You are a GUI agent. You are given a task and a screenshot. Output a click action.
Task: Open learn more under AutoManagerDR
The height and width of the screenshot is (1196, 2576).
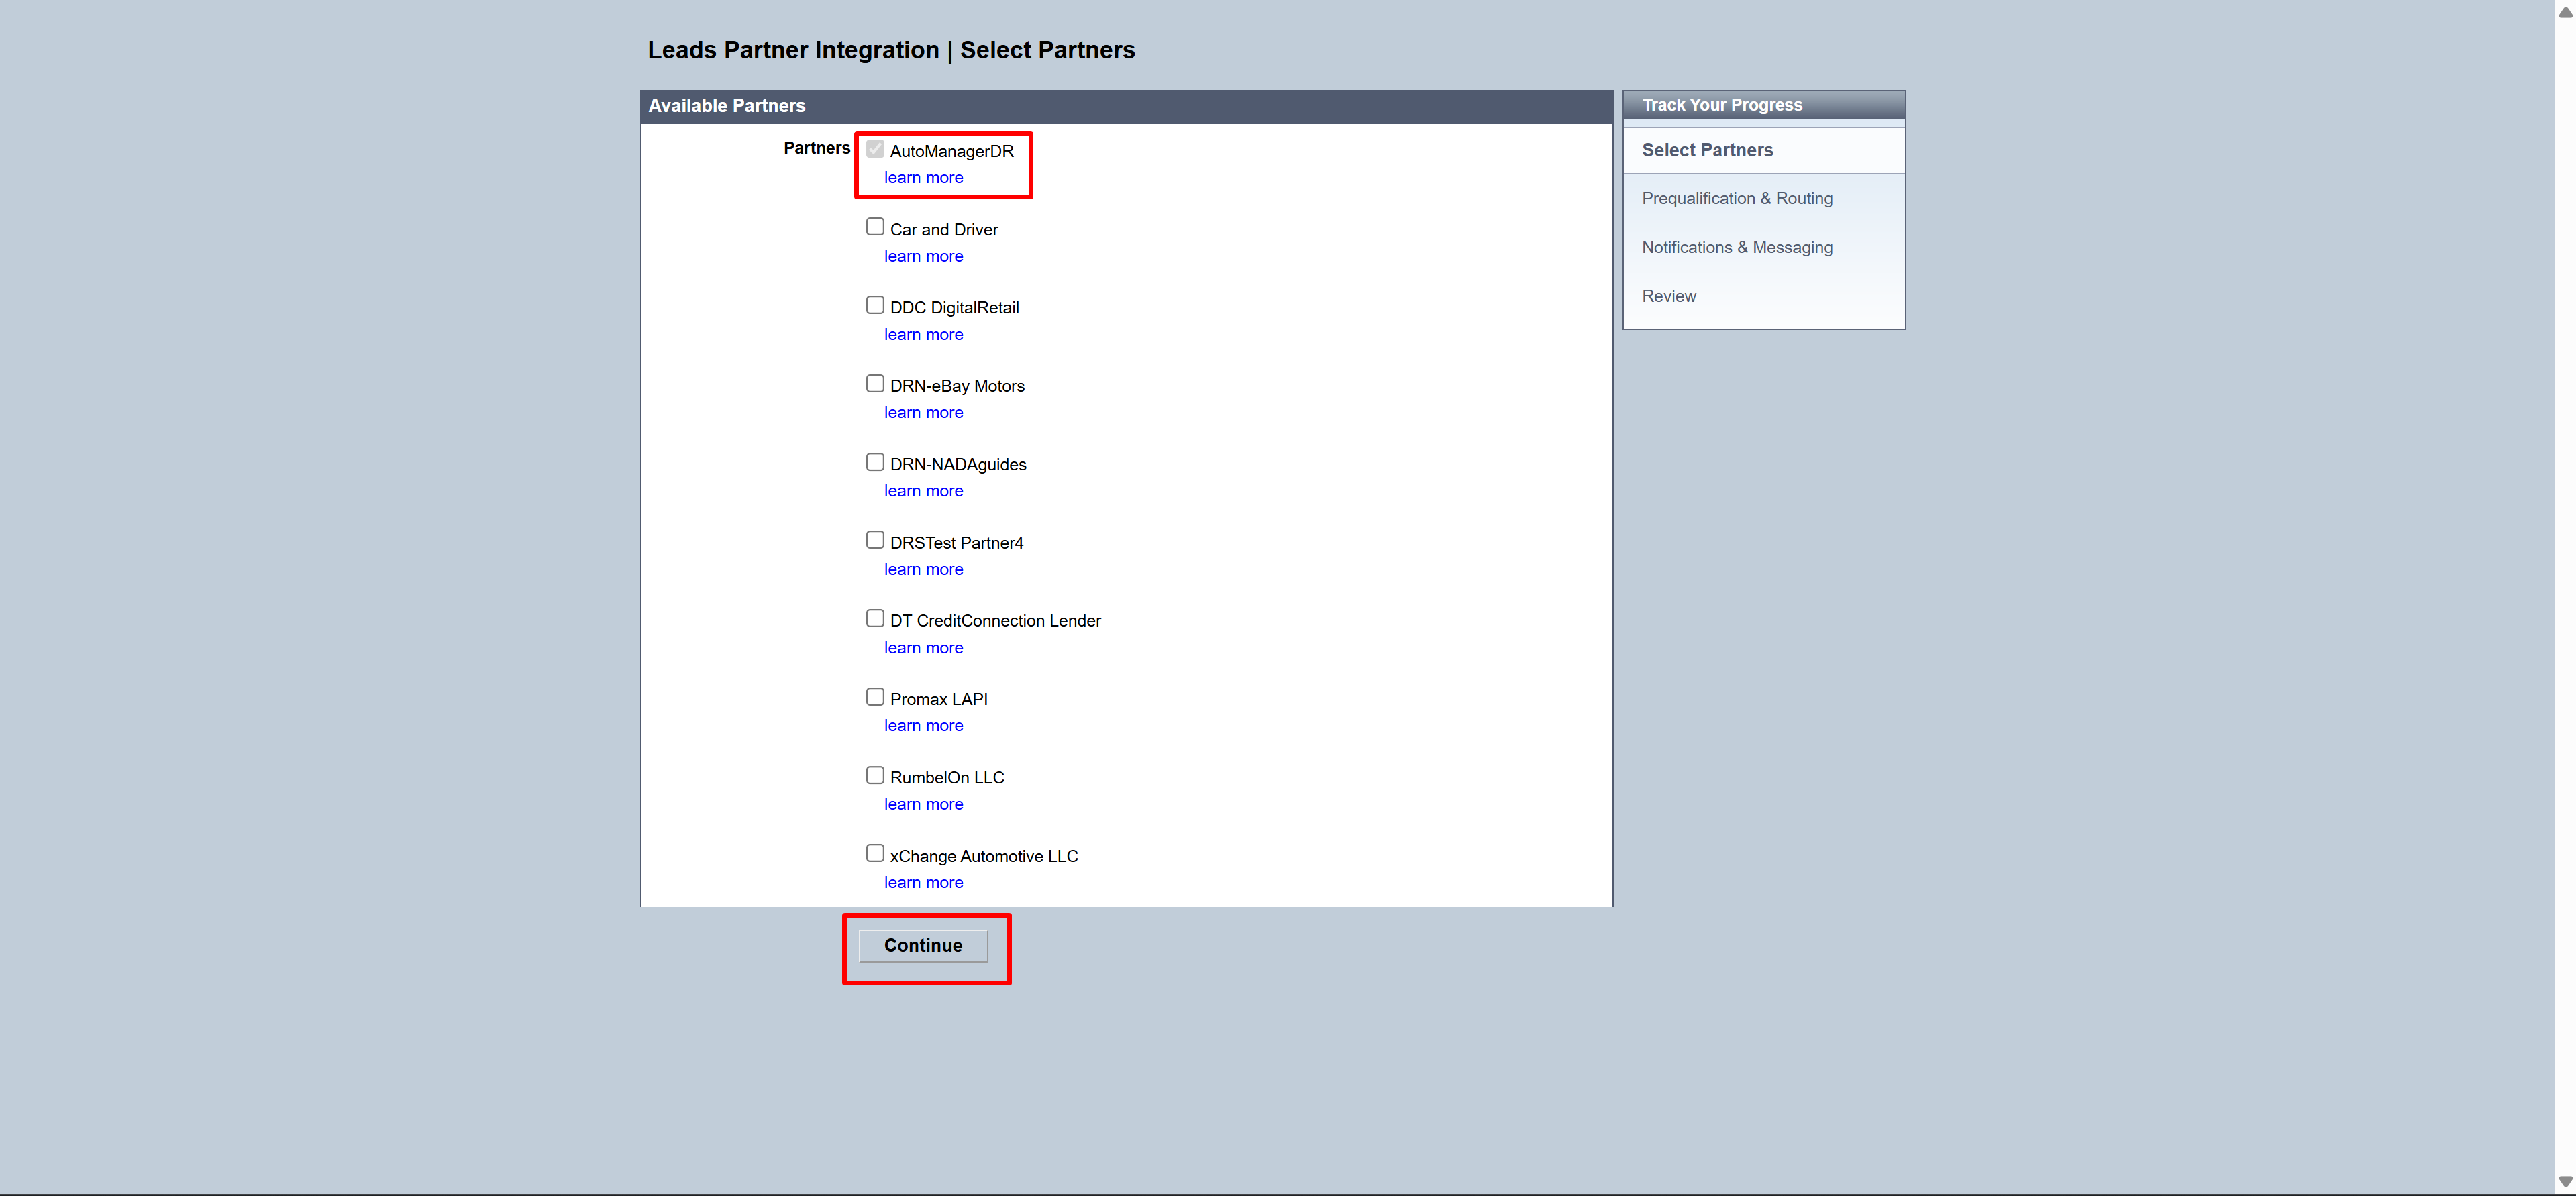tap(923, 178)
